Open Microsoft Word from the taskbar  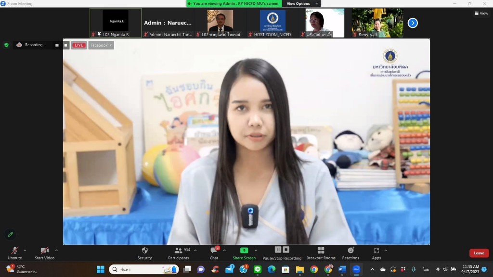coord(342,269)
